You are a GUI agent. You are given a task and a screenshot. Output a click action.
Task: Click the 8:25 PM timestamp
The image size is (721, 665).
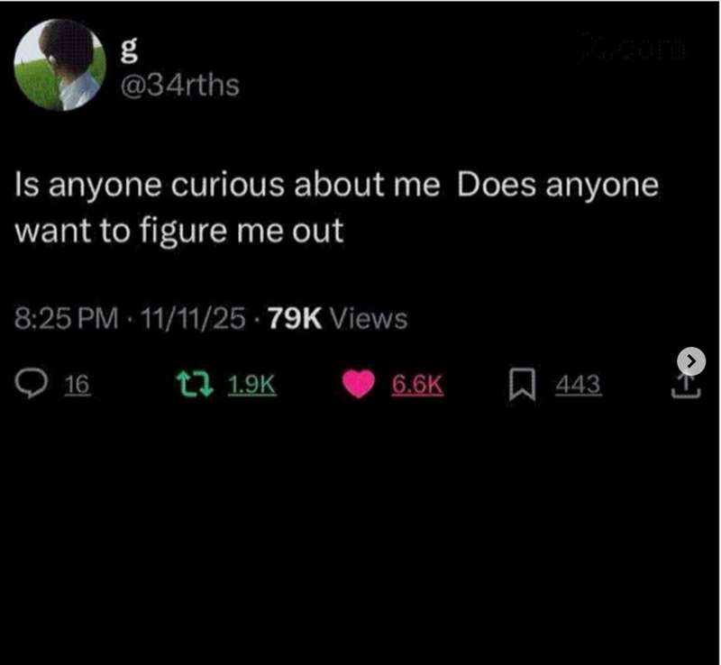point(66,319)
